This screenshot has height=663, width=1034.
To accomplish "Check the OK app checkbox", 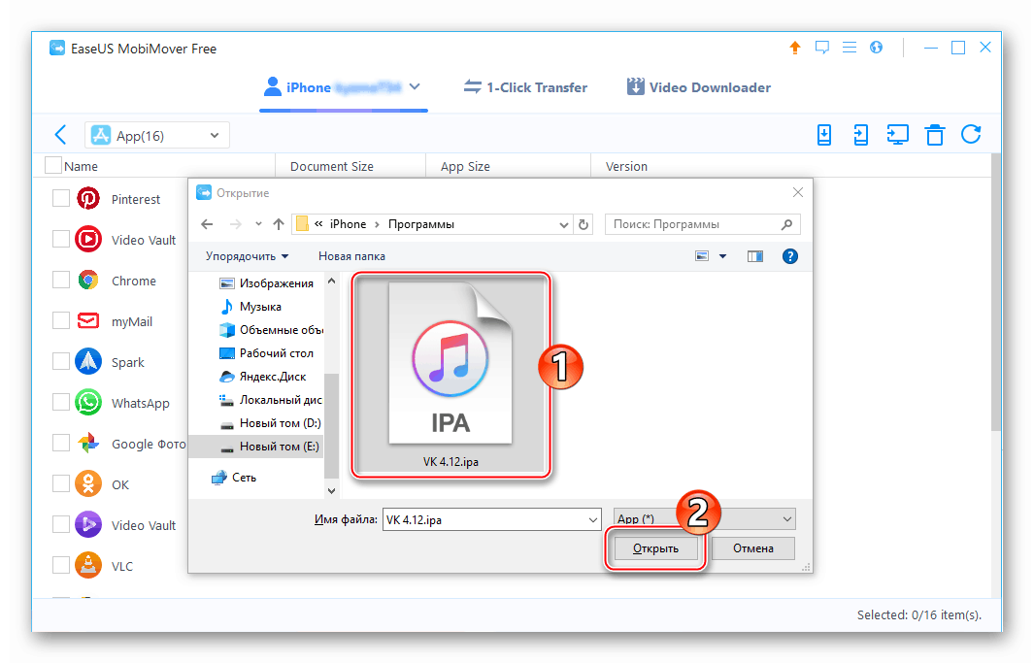I will coord(60,484).
